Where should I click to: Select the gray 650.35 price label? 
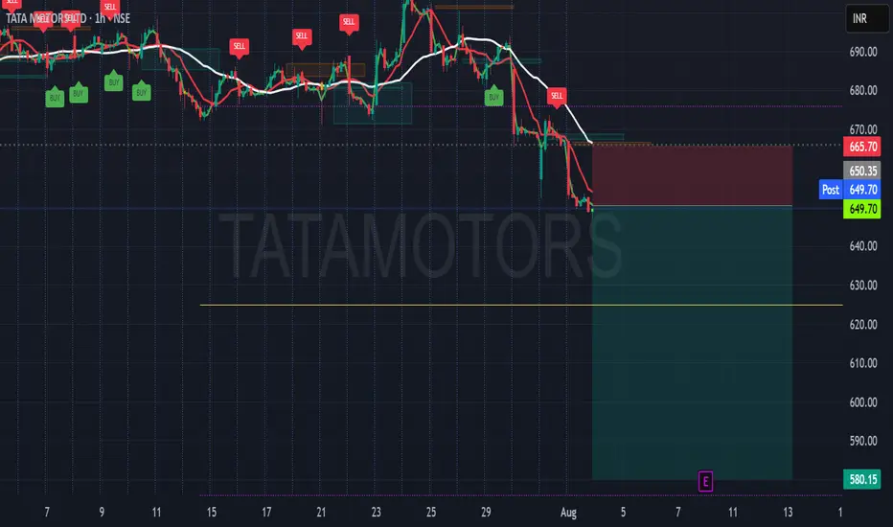pos(862,171)
